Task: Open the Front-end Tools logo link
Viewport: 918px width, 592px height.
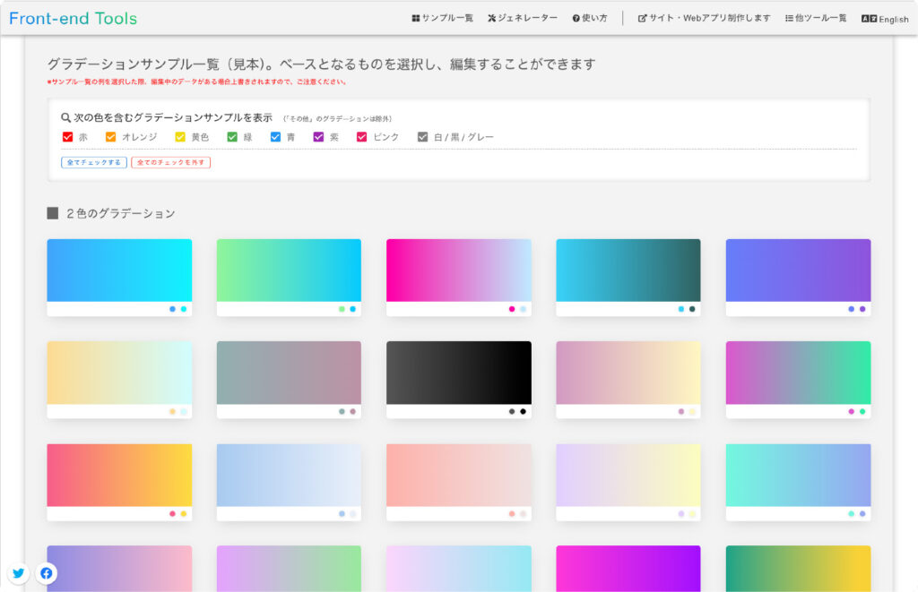Action: pyautogui.click(x=74, y=19)
